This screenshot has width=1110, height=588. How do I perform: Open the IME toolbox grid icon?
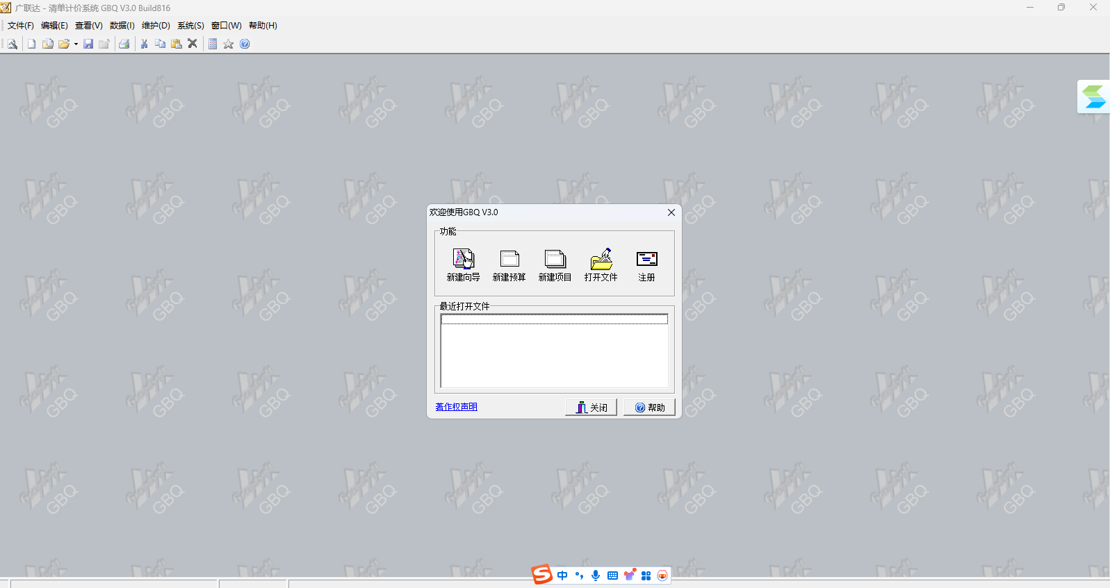[646, 576]
